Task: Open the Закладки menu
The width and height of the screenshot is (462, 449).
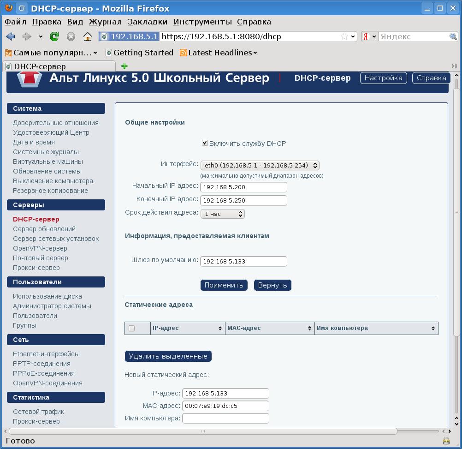Action: click(147, 22)
